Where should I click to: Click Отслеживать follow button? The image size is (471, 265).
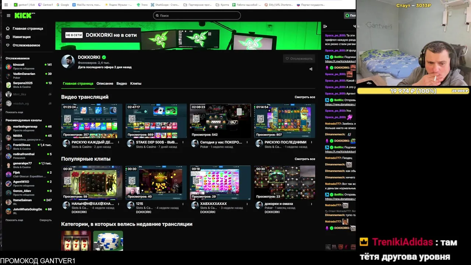299,59
